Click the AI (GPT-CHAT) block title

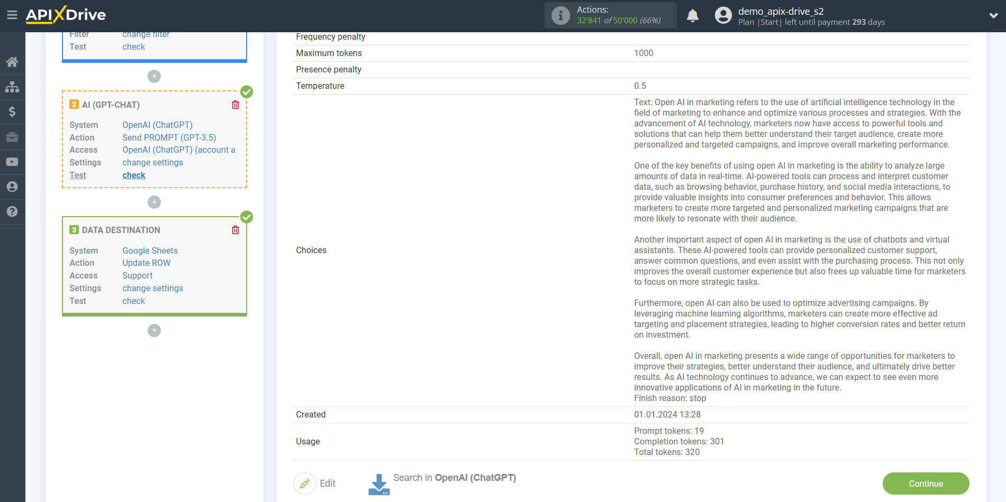click(x=111, y=105)
